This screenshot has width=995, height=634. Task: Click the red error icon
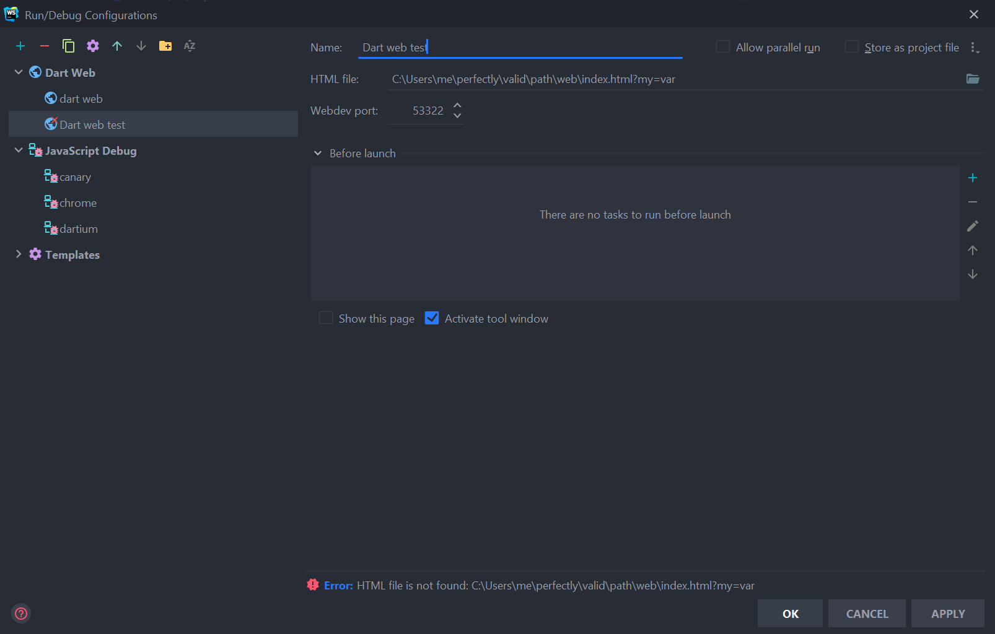pyautogui.click(x=313, y=584)
